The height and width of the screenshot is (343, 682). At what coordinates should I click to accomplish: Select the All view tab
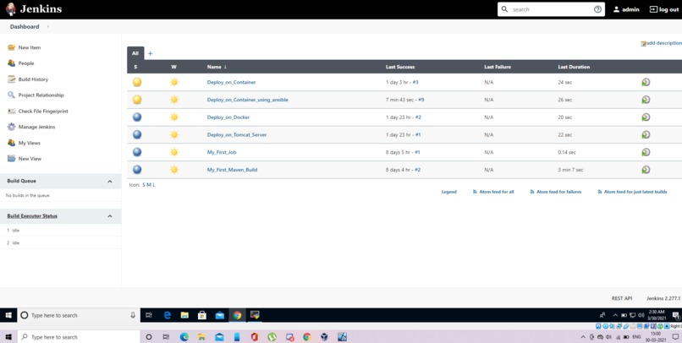(x=135, y=53)
